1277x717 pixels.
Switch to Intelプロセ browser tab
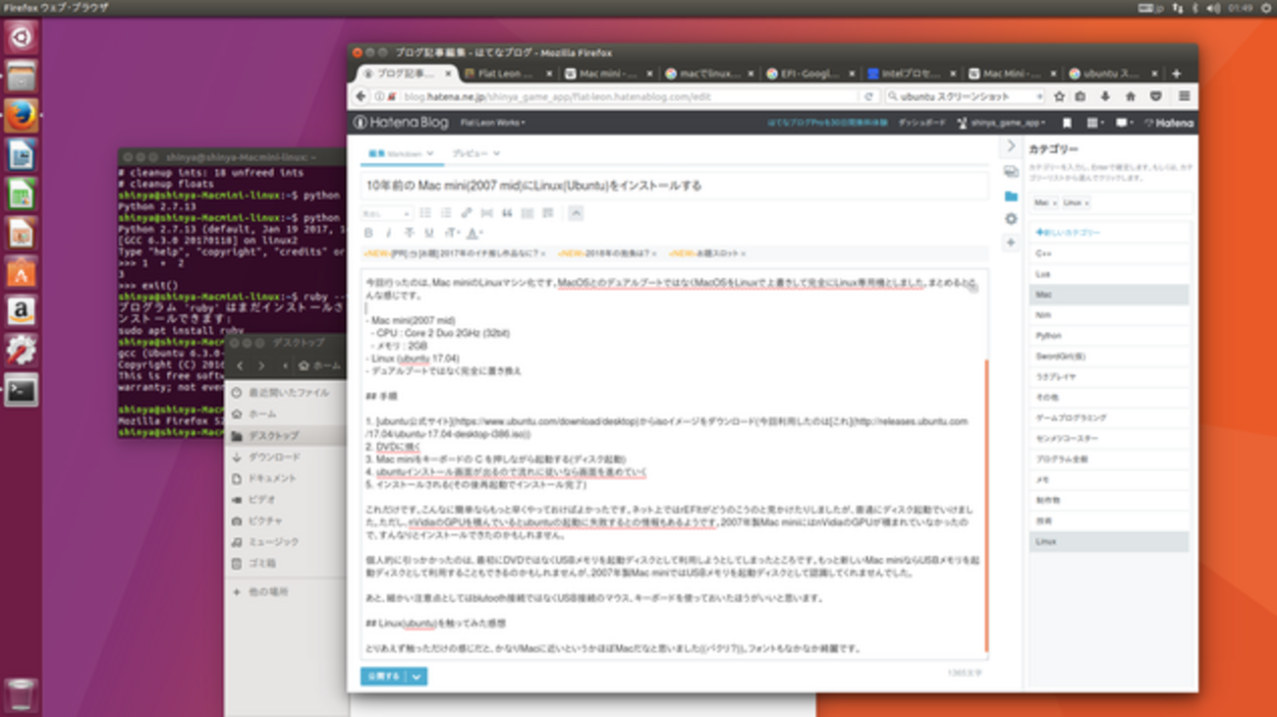(x=914, y=74)
